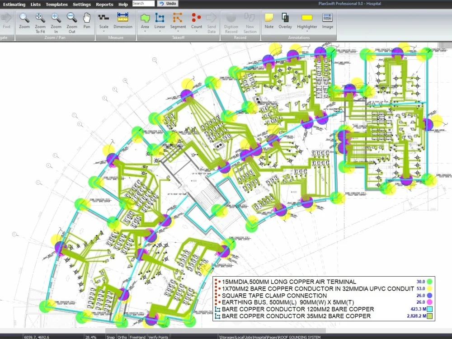Click the '423.3 M' legend value
The height and width of the screenshot is (339, 452).
tap(418, 309)
